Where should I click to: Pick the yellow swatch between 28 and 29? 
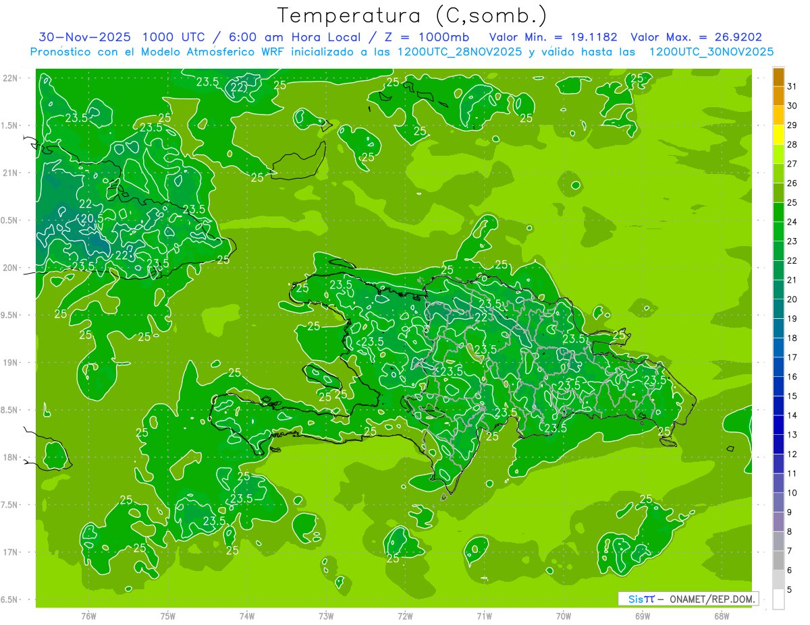point(778,135)
